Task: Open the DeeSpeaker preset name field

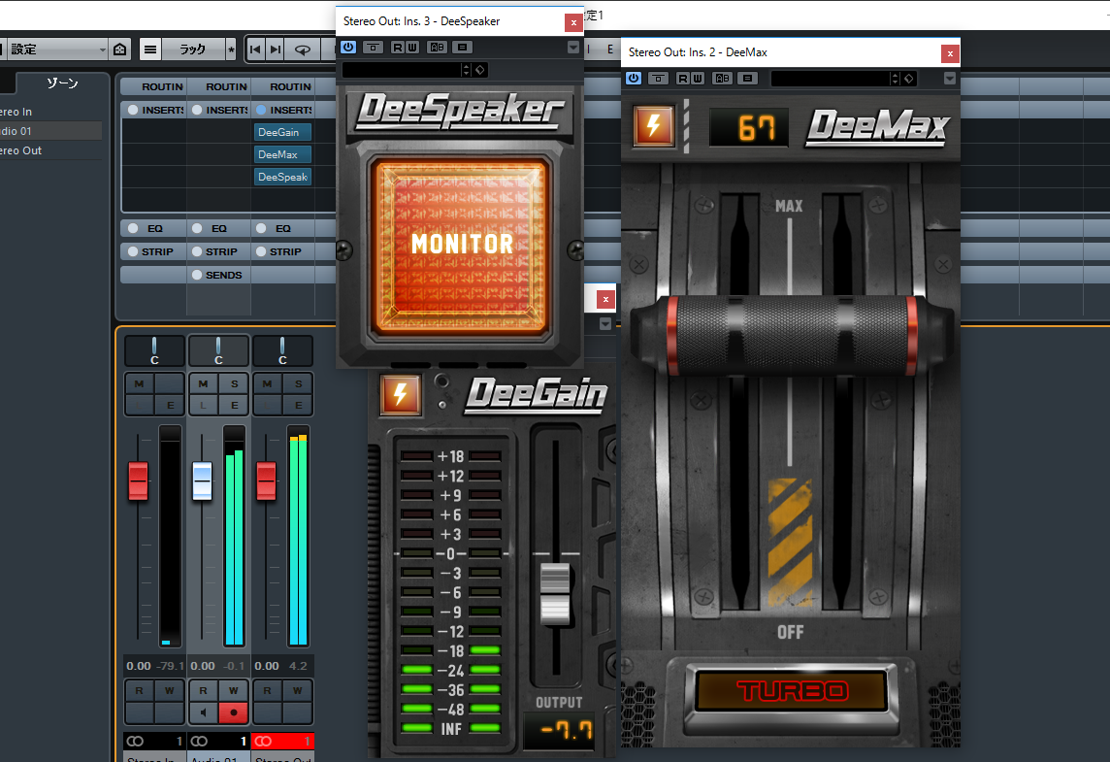Action: (x=402, y=69)
